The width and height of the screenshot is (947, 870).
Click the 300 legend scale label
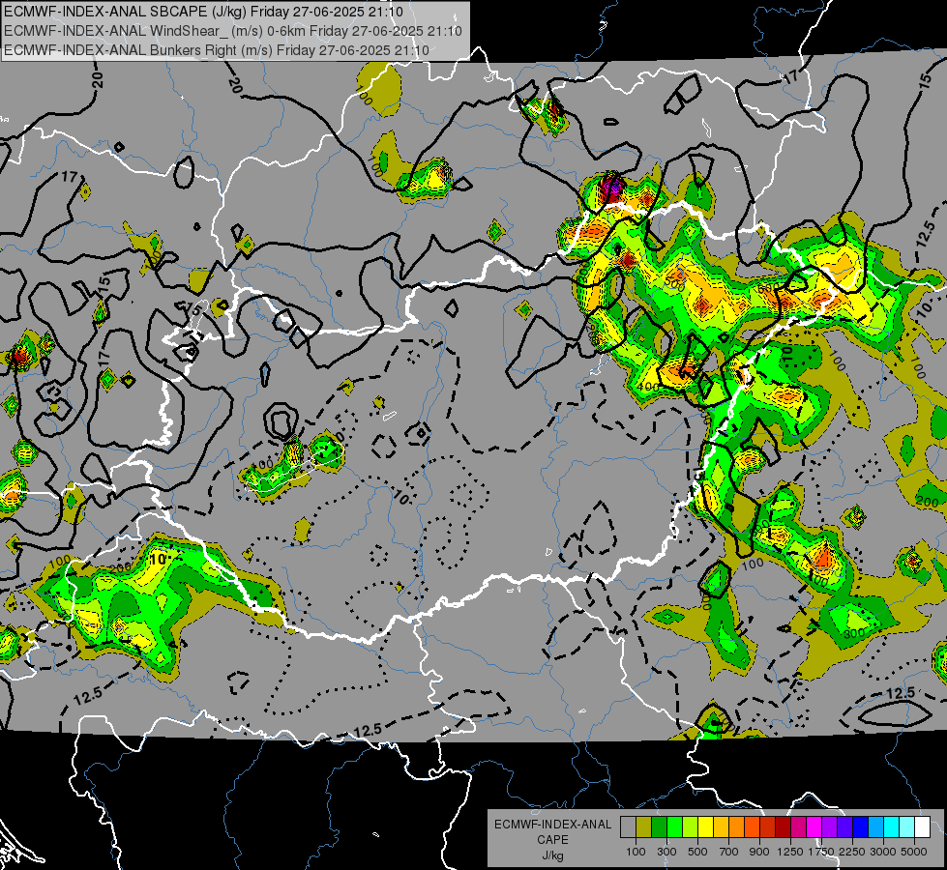click(666, 852)
